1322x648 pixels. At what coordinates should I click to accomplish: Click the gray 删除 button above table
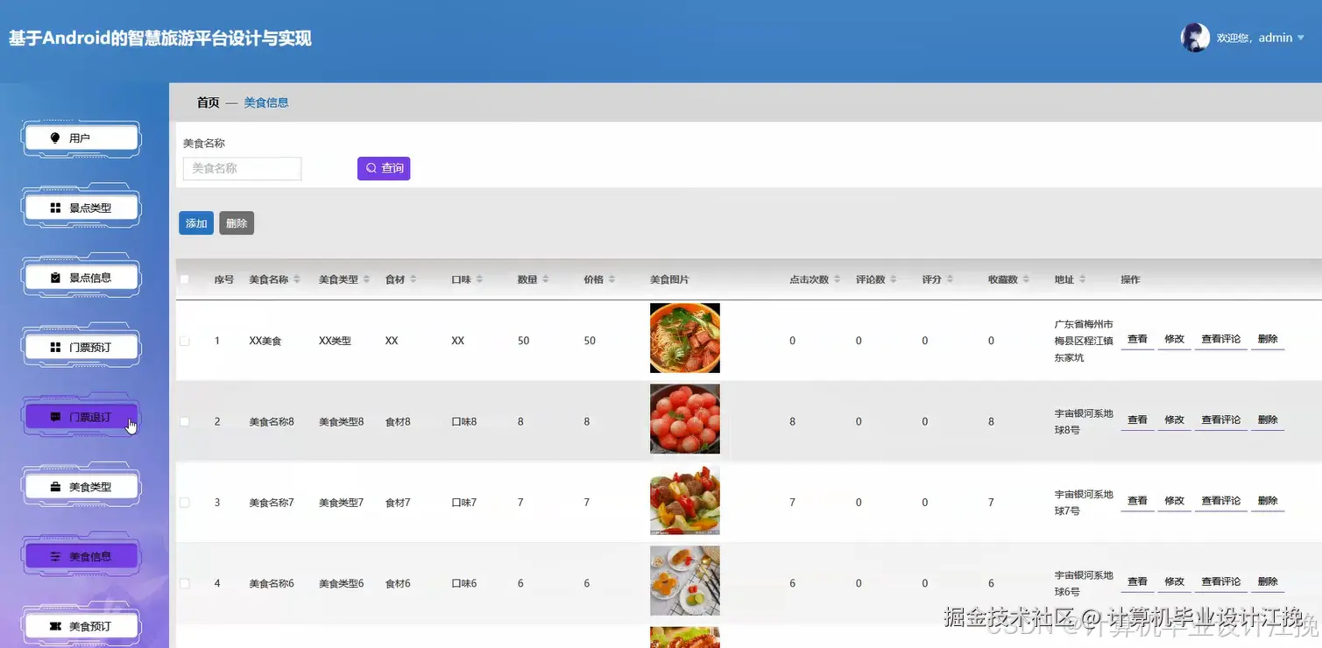(237, 223)
